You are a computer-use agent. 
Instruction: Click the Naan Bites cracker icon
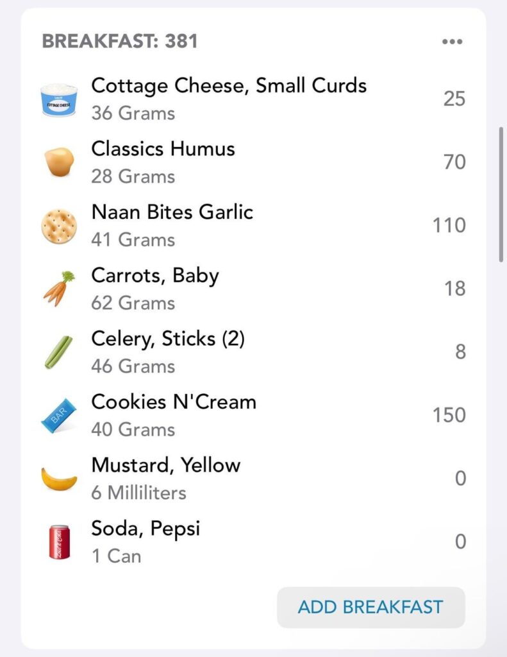click(59, 226)
